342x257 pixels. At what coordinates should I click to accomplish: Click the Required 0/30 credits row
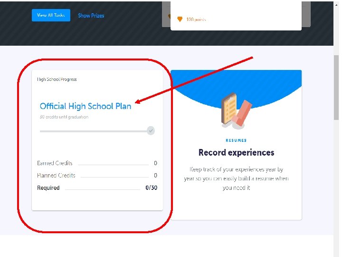[97, 188]
